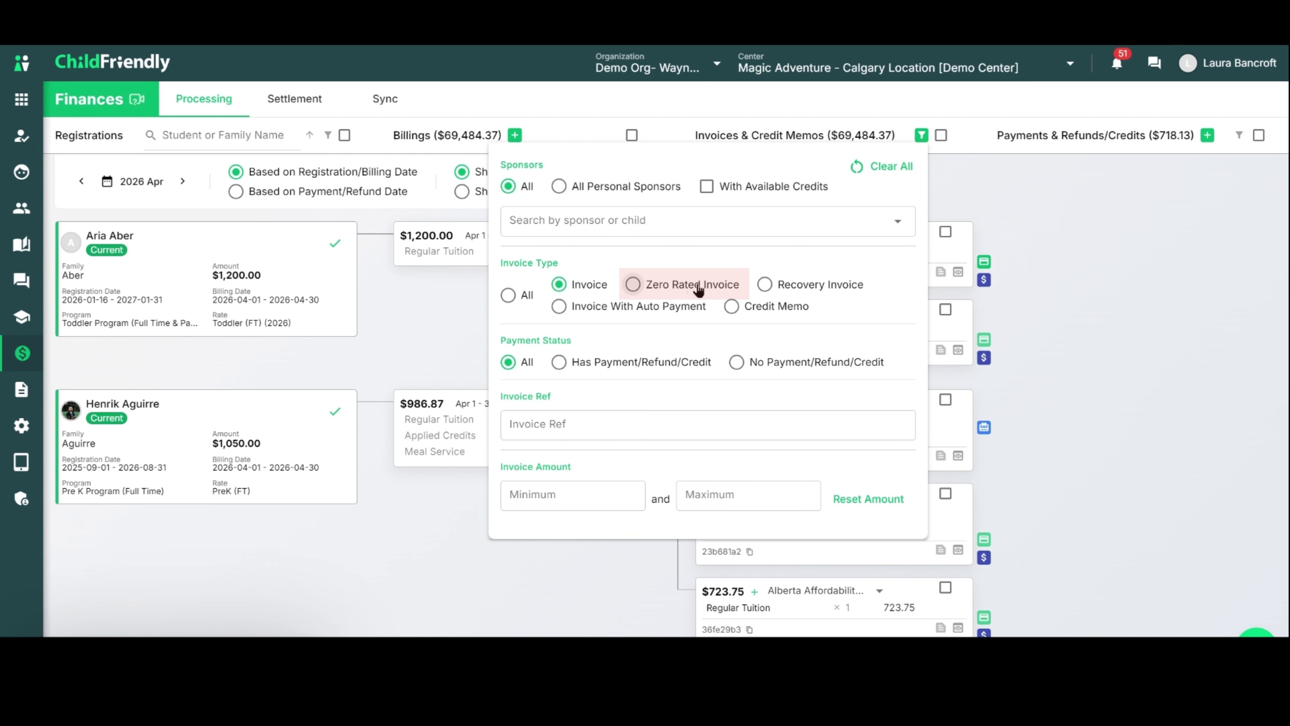Tick the Registrations select-all checkbox
1290x726 pixels.
pyautogui.click(x=345, y=135)
